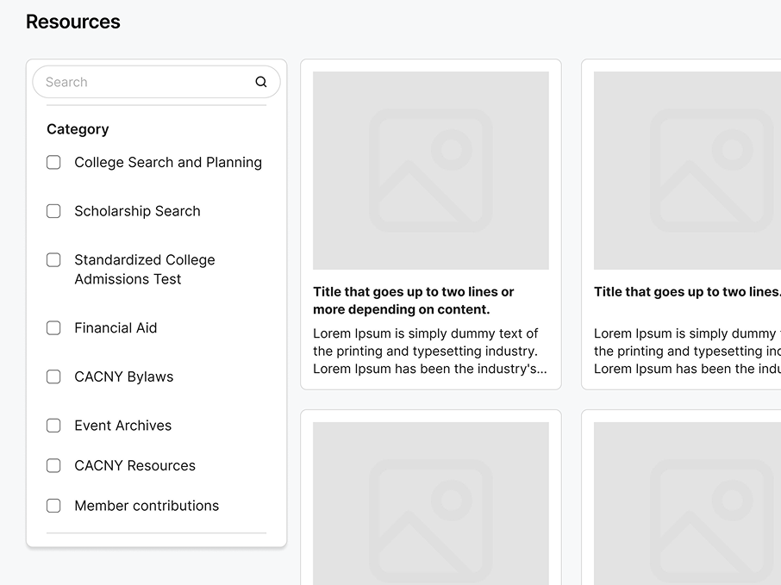Image resolution: width=781 pixels, height=585 pixels.
Task: Open the first resource card image
Action: pyautogui.click(x=430, y=171)
